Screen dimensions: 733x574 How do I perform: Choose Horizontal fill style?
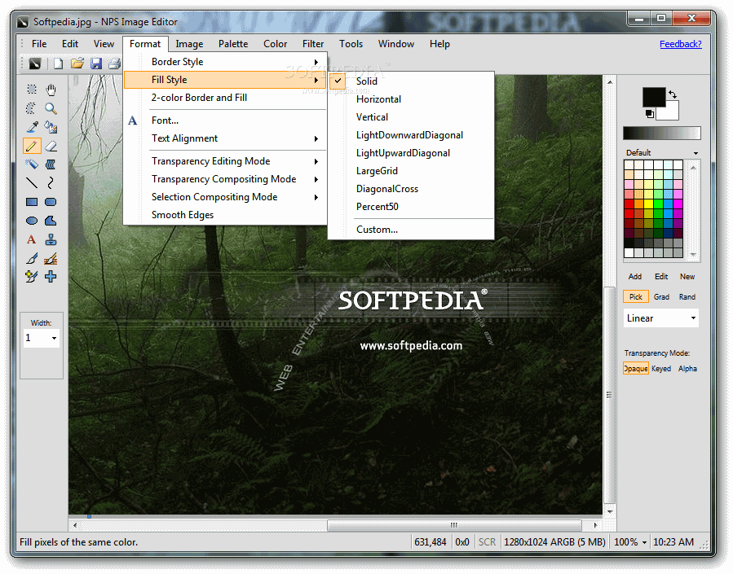411,99
